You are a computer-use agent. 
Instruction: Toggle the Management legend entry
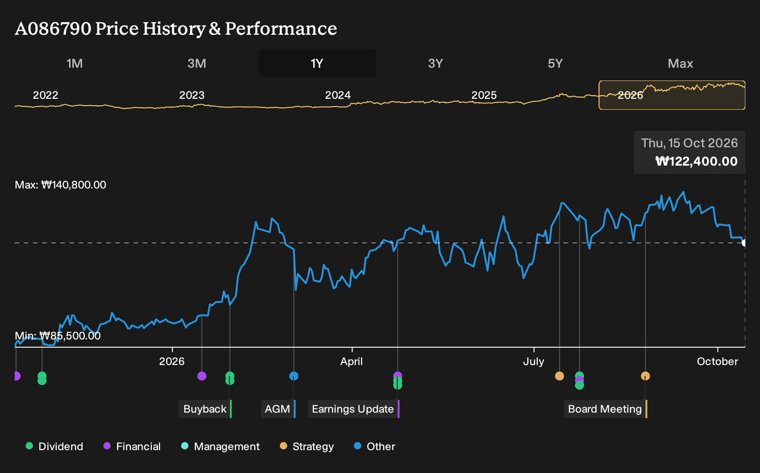220,446
